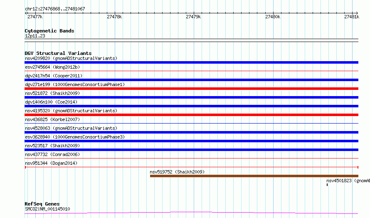Open the nsv437732 (Conrad2006) label
This screenshot has width=370, height=218.
[52, 154]
